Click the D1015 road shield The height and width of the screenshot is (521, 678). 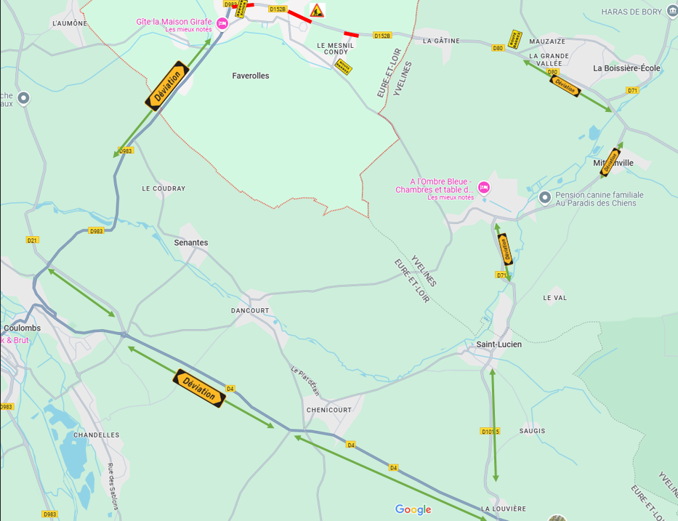[490, 431]
